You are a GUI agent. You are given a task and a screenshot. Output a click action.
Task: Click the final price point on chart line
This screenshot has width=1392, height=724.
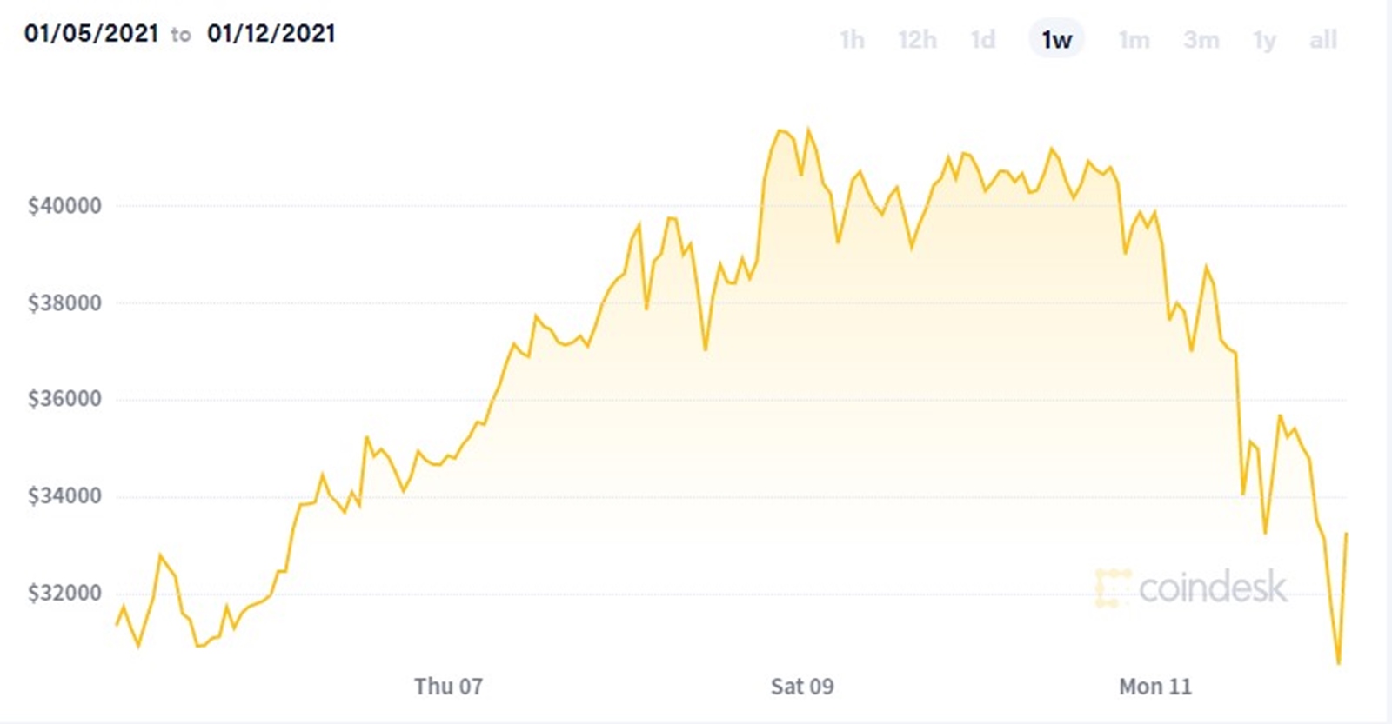(1346, 534)
